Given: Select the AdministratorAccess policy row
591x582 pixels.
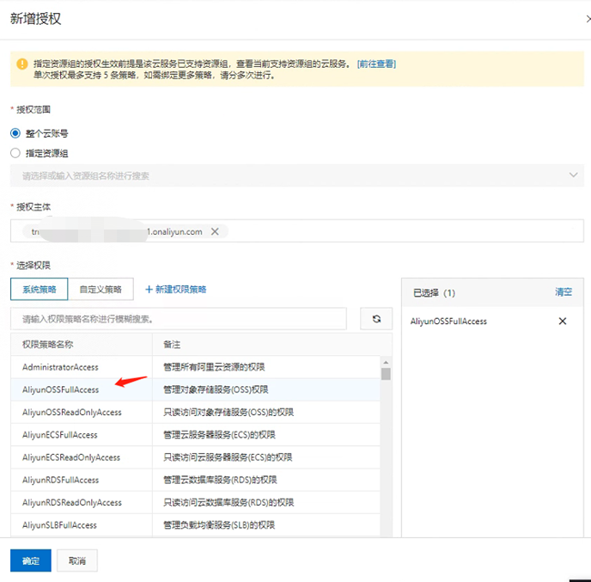Looking at the screenshot, I should (x=195, y=367).
